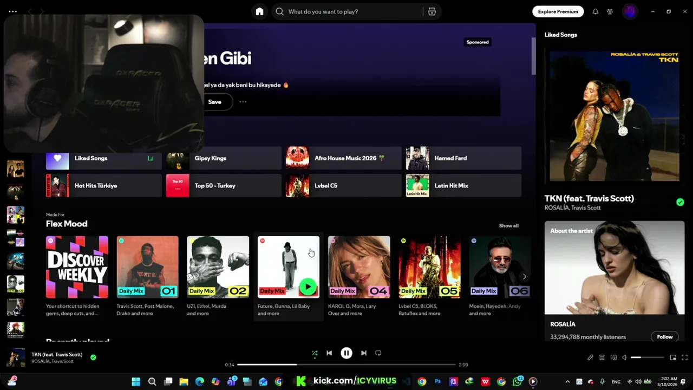This screenshot has width=693, height=390.
Task: Open the taskbar Task View icon
Action: point(168,381)
